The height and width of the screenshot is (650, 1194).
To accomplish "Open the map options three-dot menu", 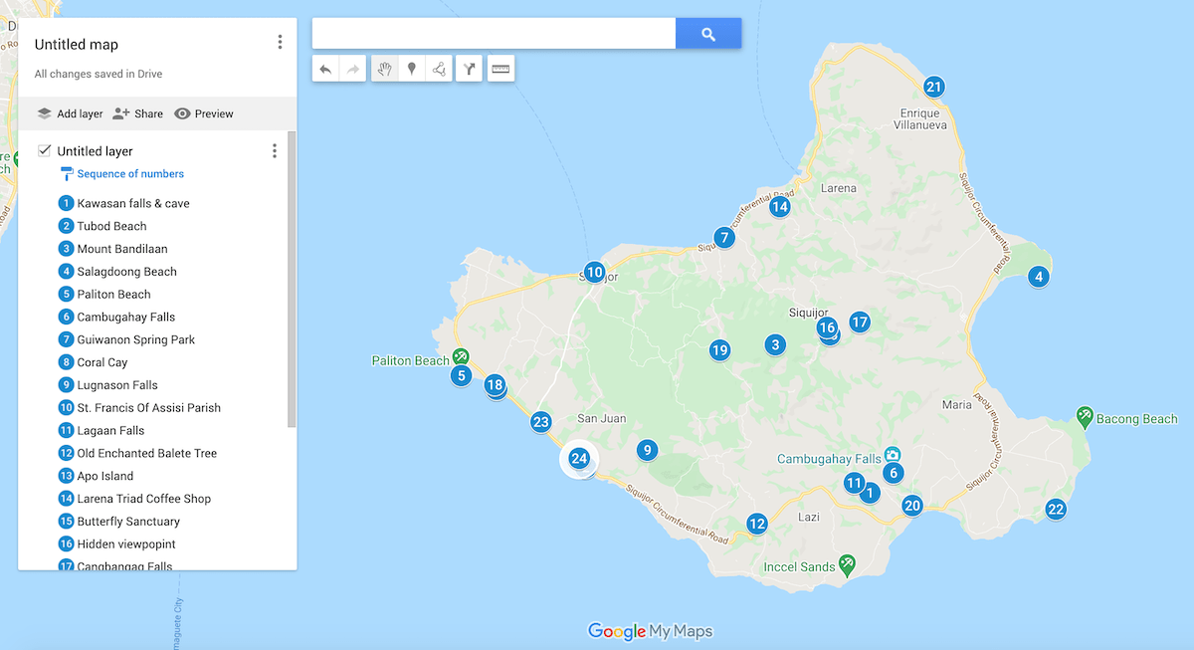I will pyautogui.click(x=280, y=42).
